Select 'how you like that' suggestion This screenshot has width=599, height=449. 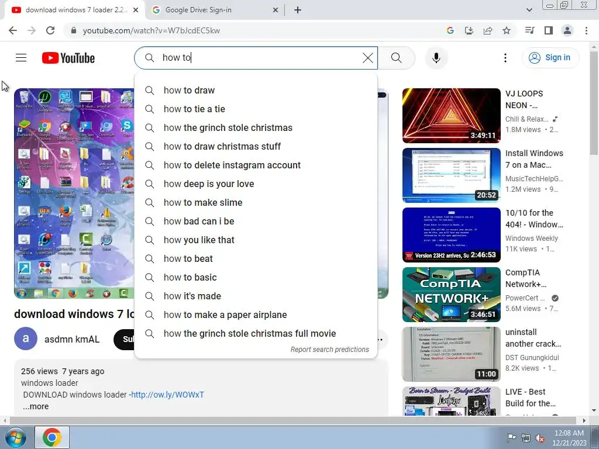click(256, 240)
